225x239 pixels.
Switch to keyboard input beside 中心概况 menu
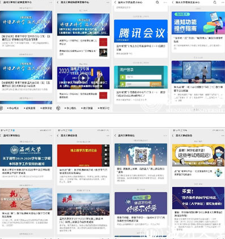(1, 108)
